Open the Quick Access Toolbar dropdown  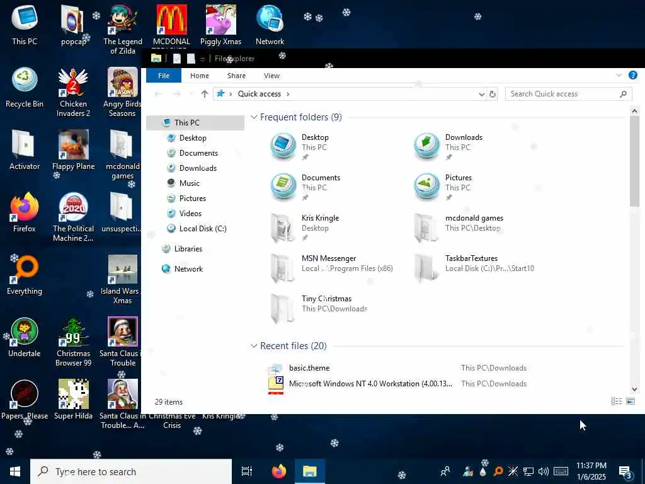[202, 59]
